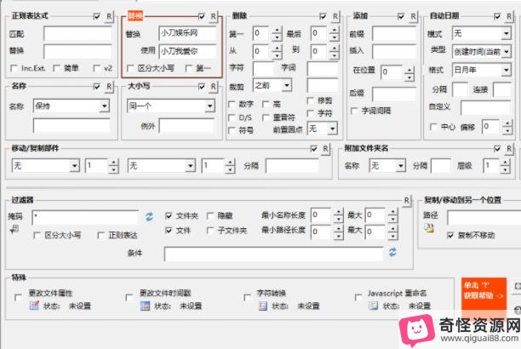Viewport: 521px width, 349px height.
Task: Toggle the 复制不移动 checkbox
Action: (450, 234)
